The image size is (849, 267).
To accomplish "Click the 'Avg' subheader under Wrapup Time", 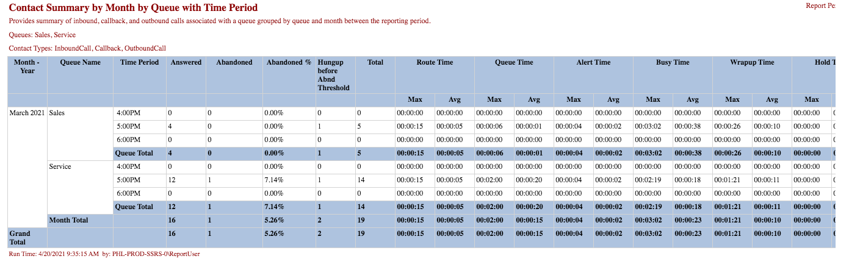I will (x=772, y=99).
